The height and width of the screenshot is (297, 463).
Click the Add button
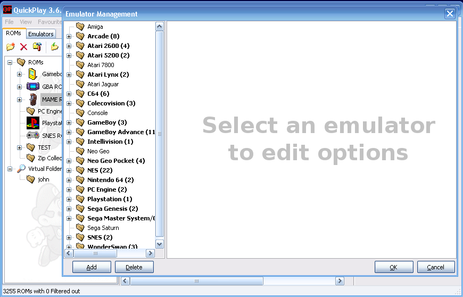pyautogui.click(x=92, y=267)
